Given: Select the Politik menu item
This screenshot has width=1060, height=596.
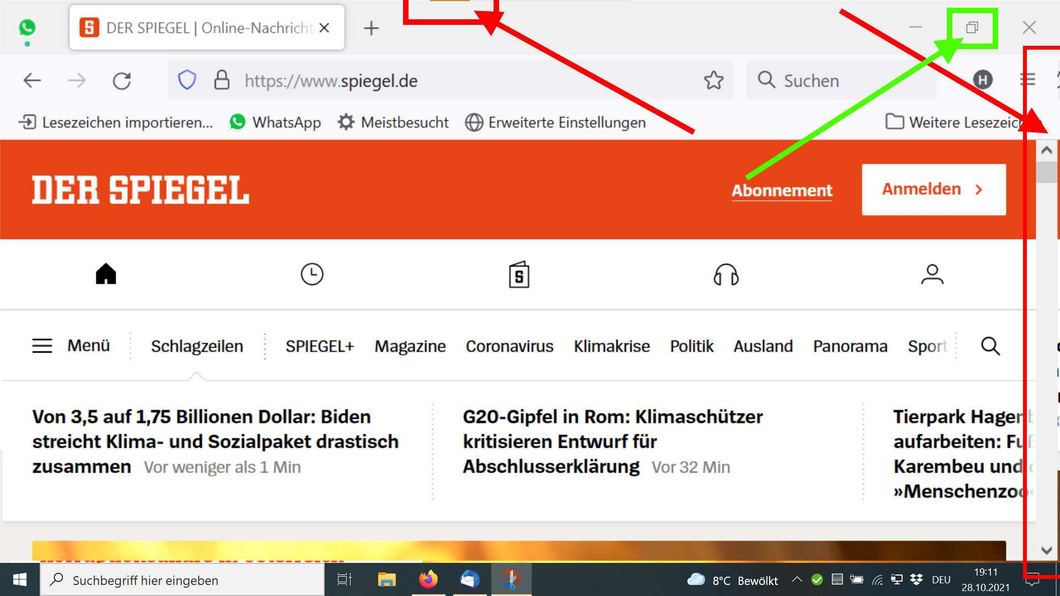Looking at the screenshot, I should [692, 347].
